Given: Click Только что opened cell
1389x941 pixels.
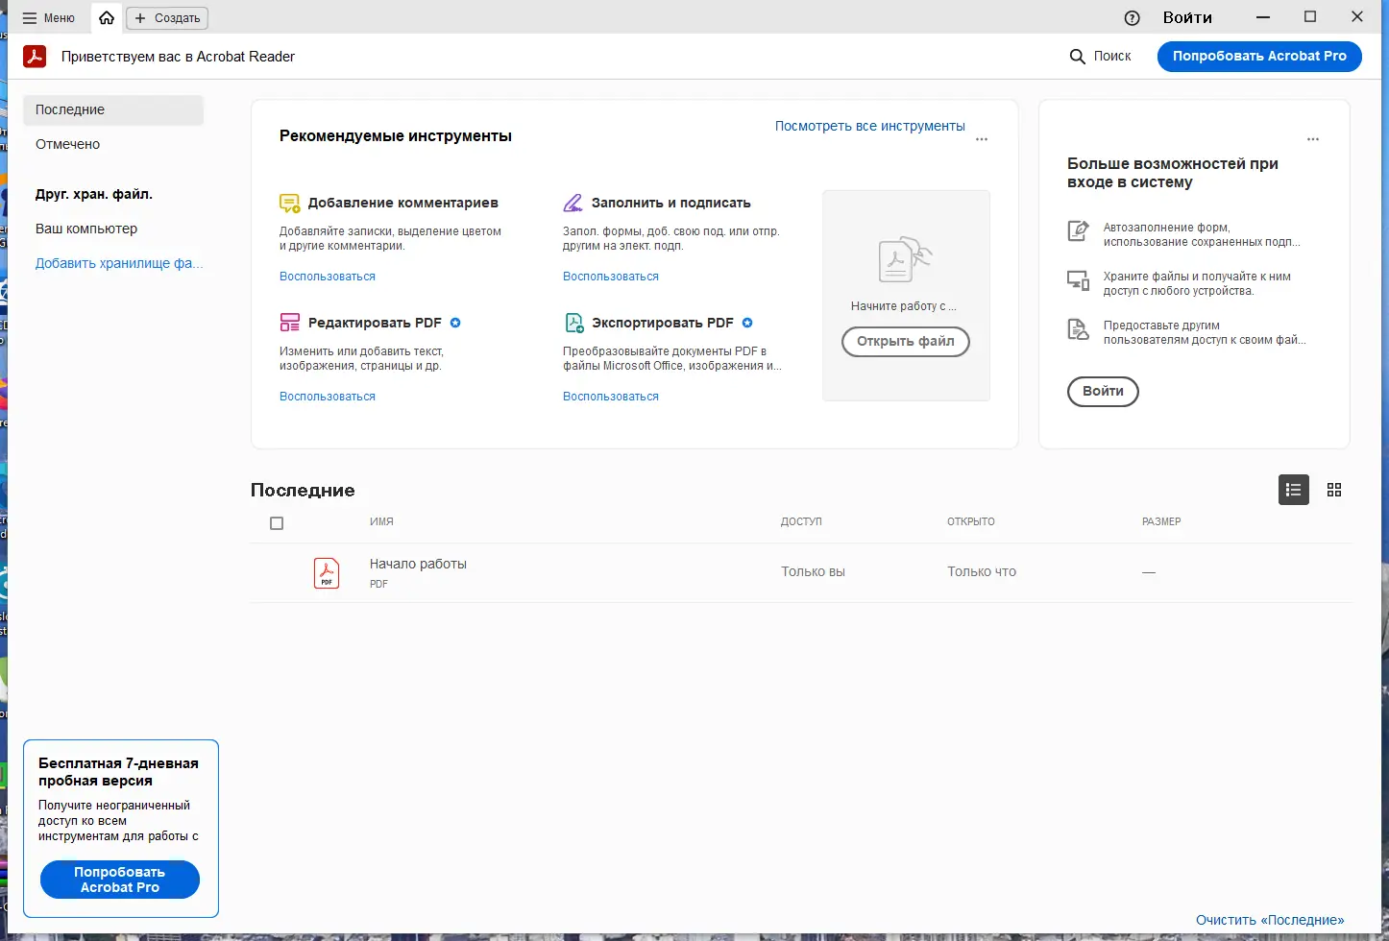Looking at the screenshot, I should coord(982,571).
